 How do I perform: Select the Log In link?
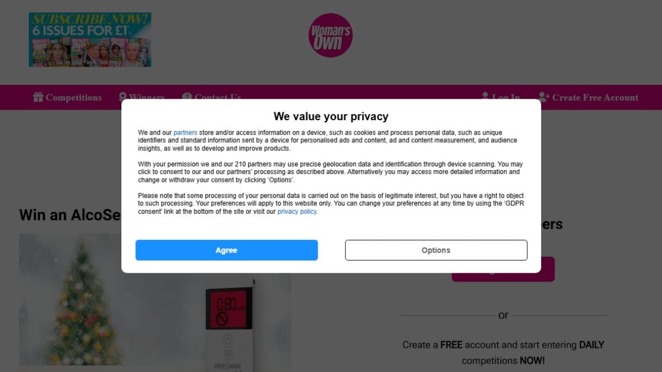click(506, 96)
